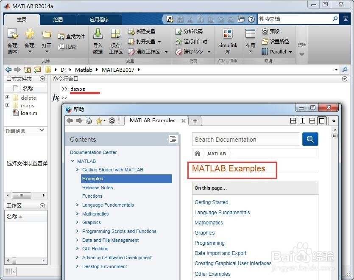Go up one folder level icon
The height and width of the screenshot is (280, 354).
(28, 70)
